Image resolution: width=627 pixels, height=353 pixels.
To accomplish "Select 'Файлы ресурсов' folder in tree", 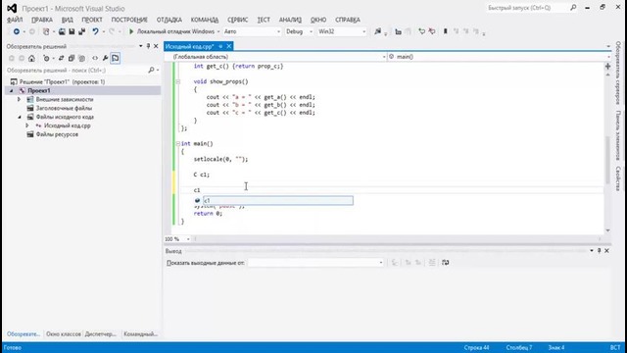I will [57, 134].
